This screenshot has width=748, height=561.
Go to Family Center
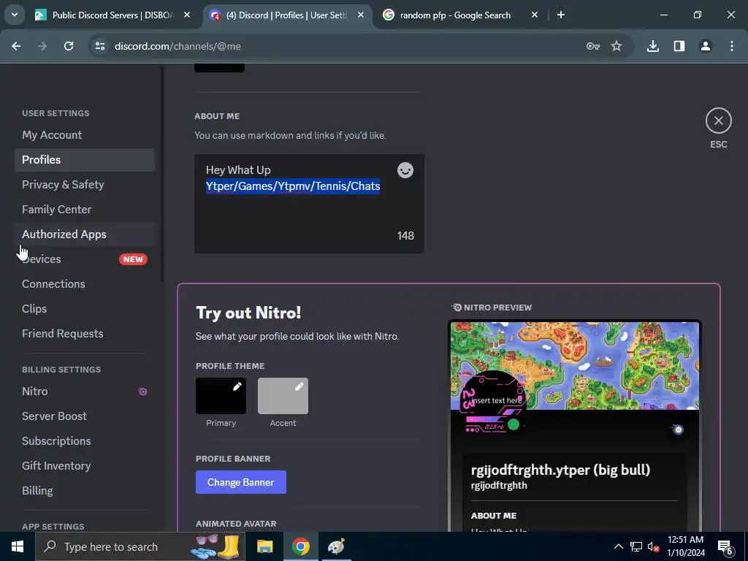coord(85,210)
